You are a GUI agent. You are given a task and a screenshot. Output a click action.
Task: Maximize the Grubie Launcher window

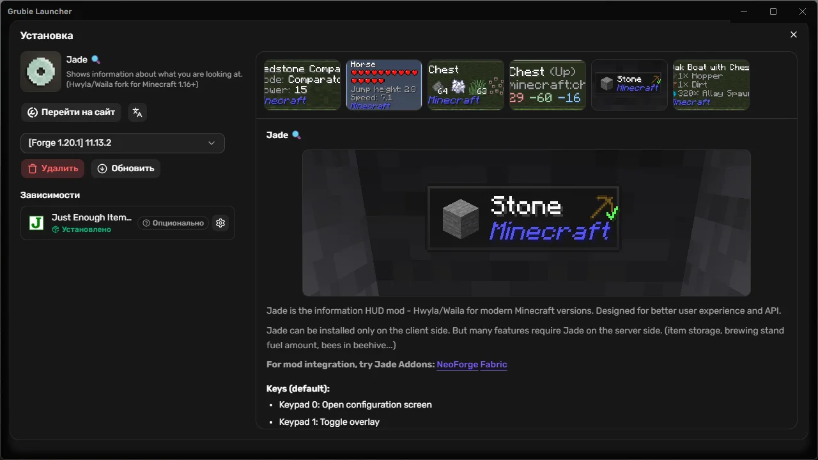[x=773, y=11]
